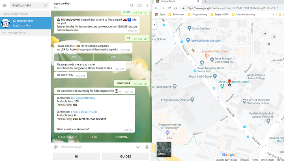Open the References bookmark folder
The width and height of the screenshot is (284, 161).
(x=176, y=15)
